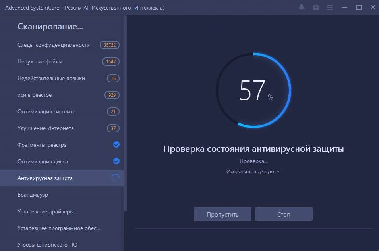Click the blue checkmark beside Фрагменты реестра
Image resolution: width=379 pixels, height=251 pixels.
point(116,144)
